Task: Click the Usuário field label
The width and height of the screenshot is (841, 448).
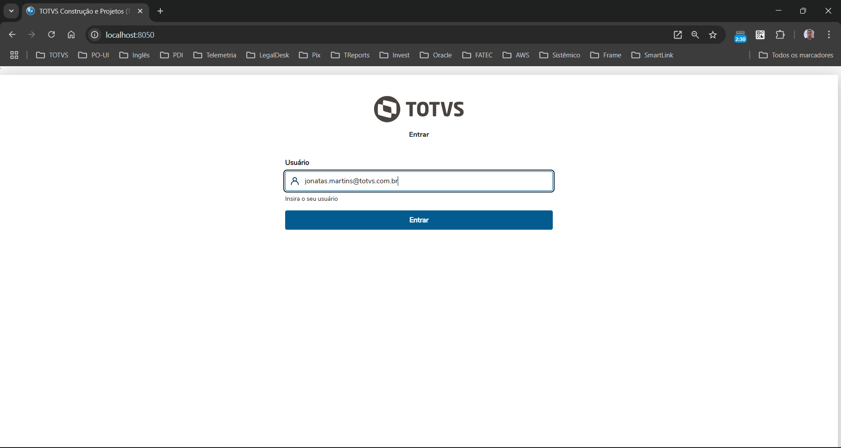Action: click(297, 163)
